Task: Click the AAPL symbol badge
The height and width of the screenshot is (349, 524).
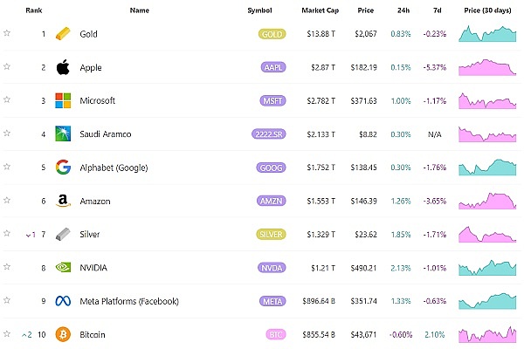Action: 272,67
